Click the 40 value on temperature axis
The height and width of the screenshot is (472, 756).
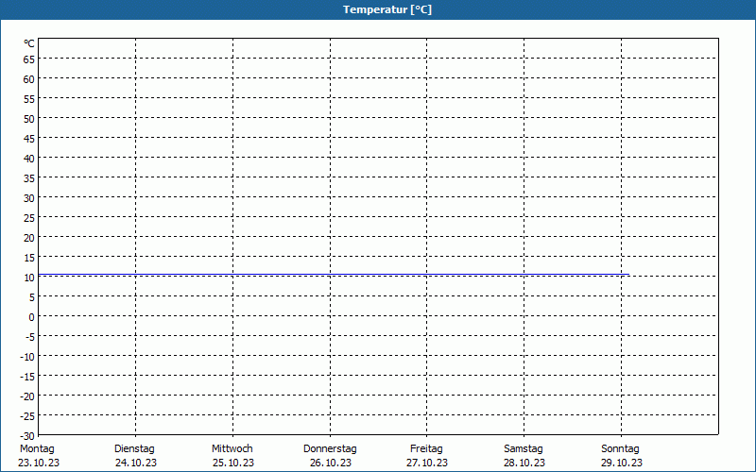tap(29, 158)
